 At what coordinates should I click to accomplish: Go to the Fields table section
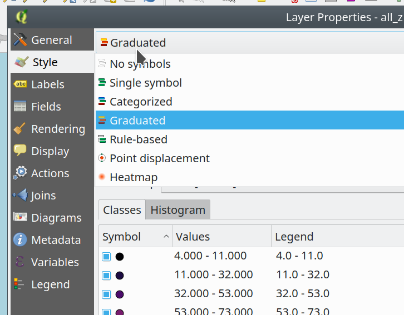[52, 107]
